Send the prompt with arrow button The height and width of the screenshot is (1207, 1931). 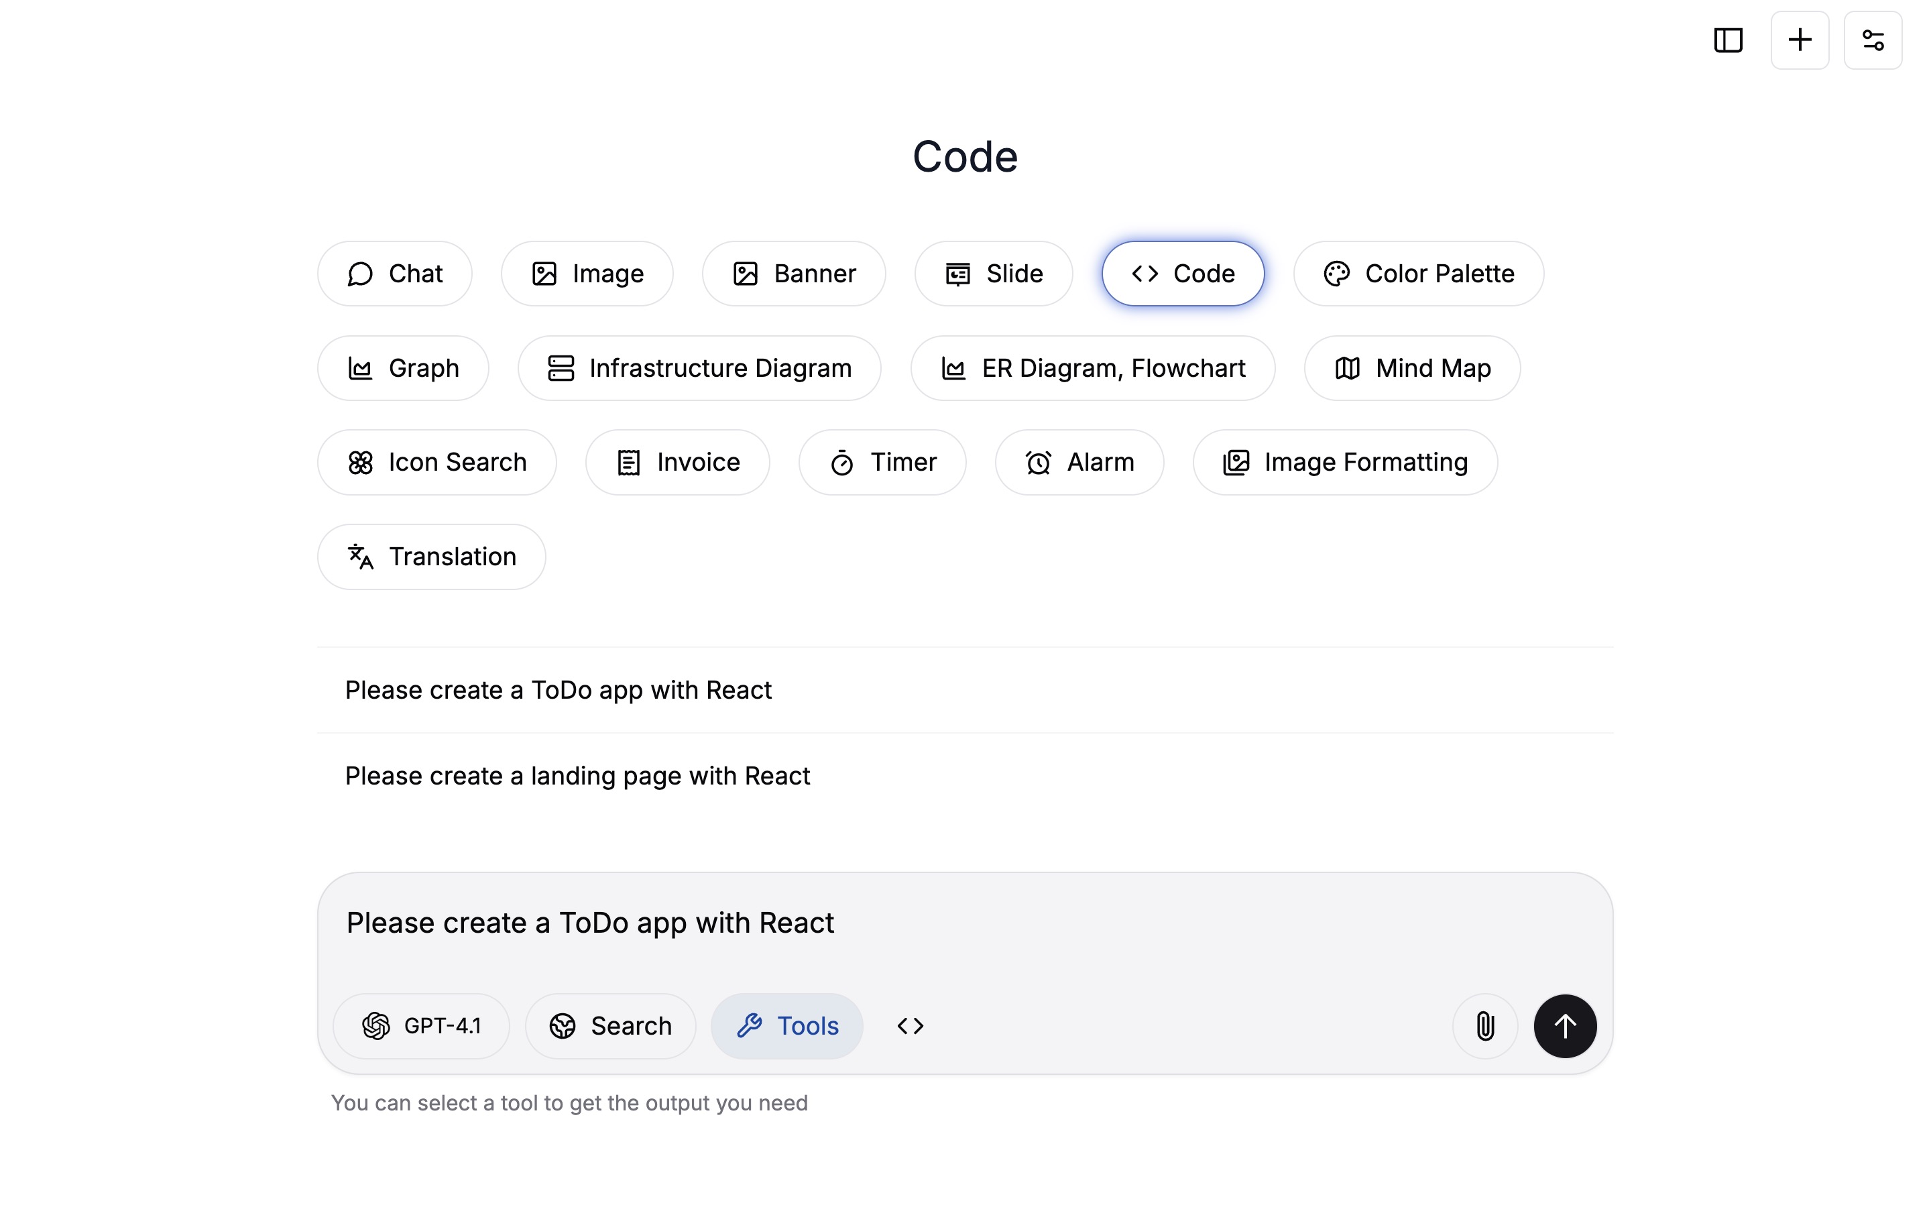pos(1565,1026)
